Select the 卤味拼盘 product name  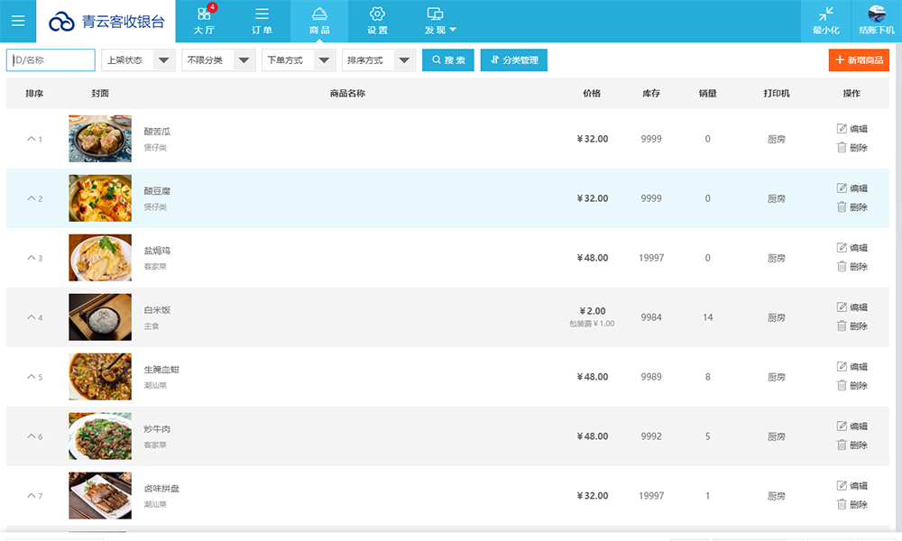(161, 489)
